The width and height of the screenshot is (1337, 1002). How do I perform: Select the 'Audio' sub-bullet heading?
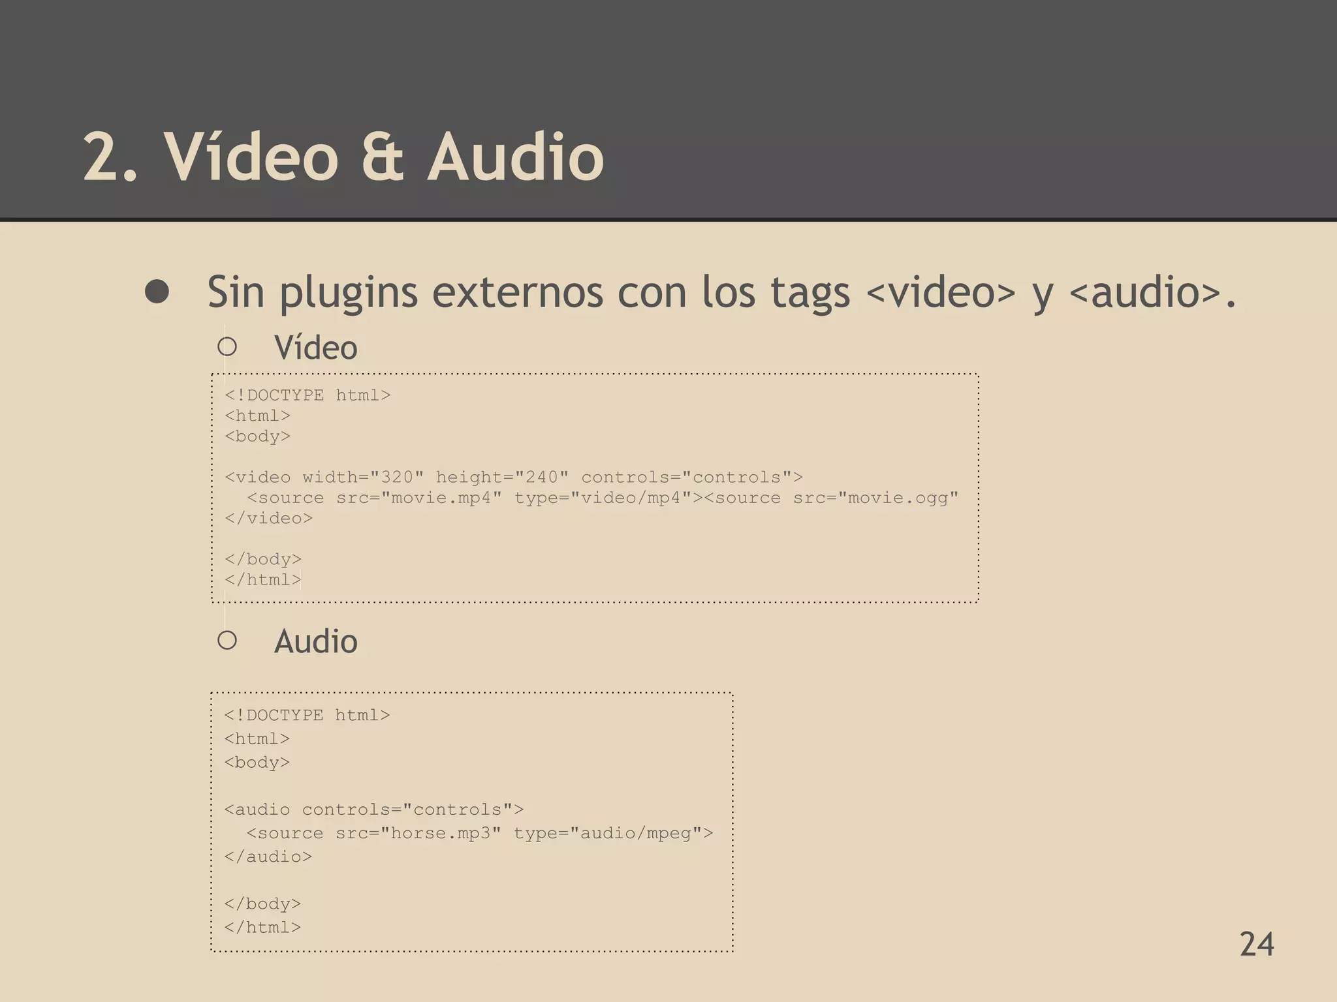click(316, 641)
